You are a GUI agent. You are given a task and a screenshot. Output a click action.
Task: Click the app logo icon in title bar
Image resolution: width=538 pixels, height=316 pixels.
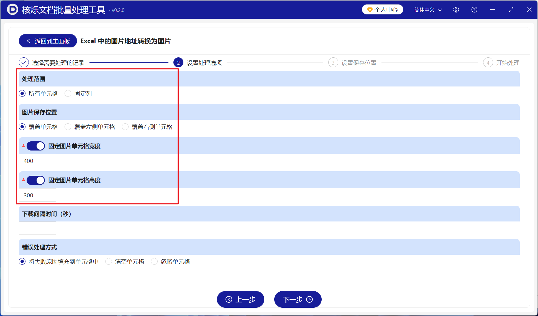(x=12, y=9)
